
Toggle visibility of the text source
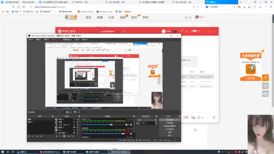point(74,125)
